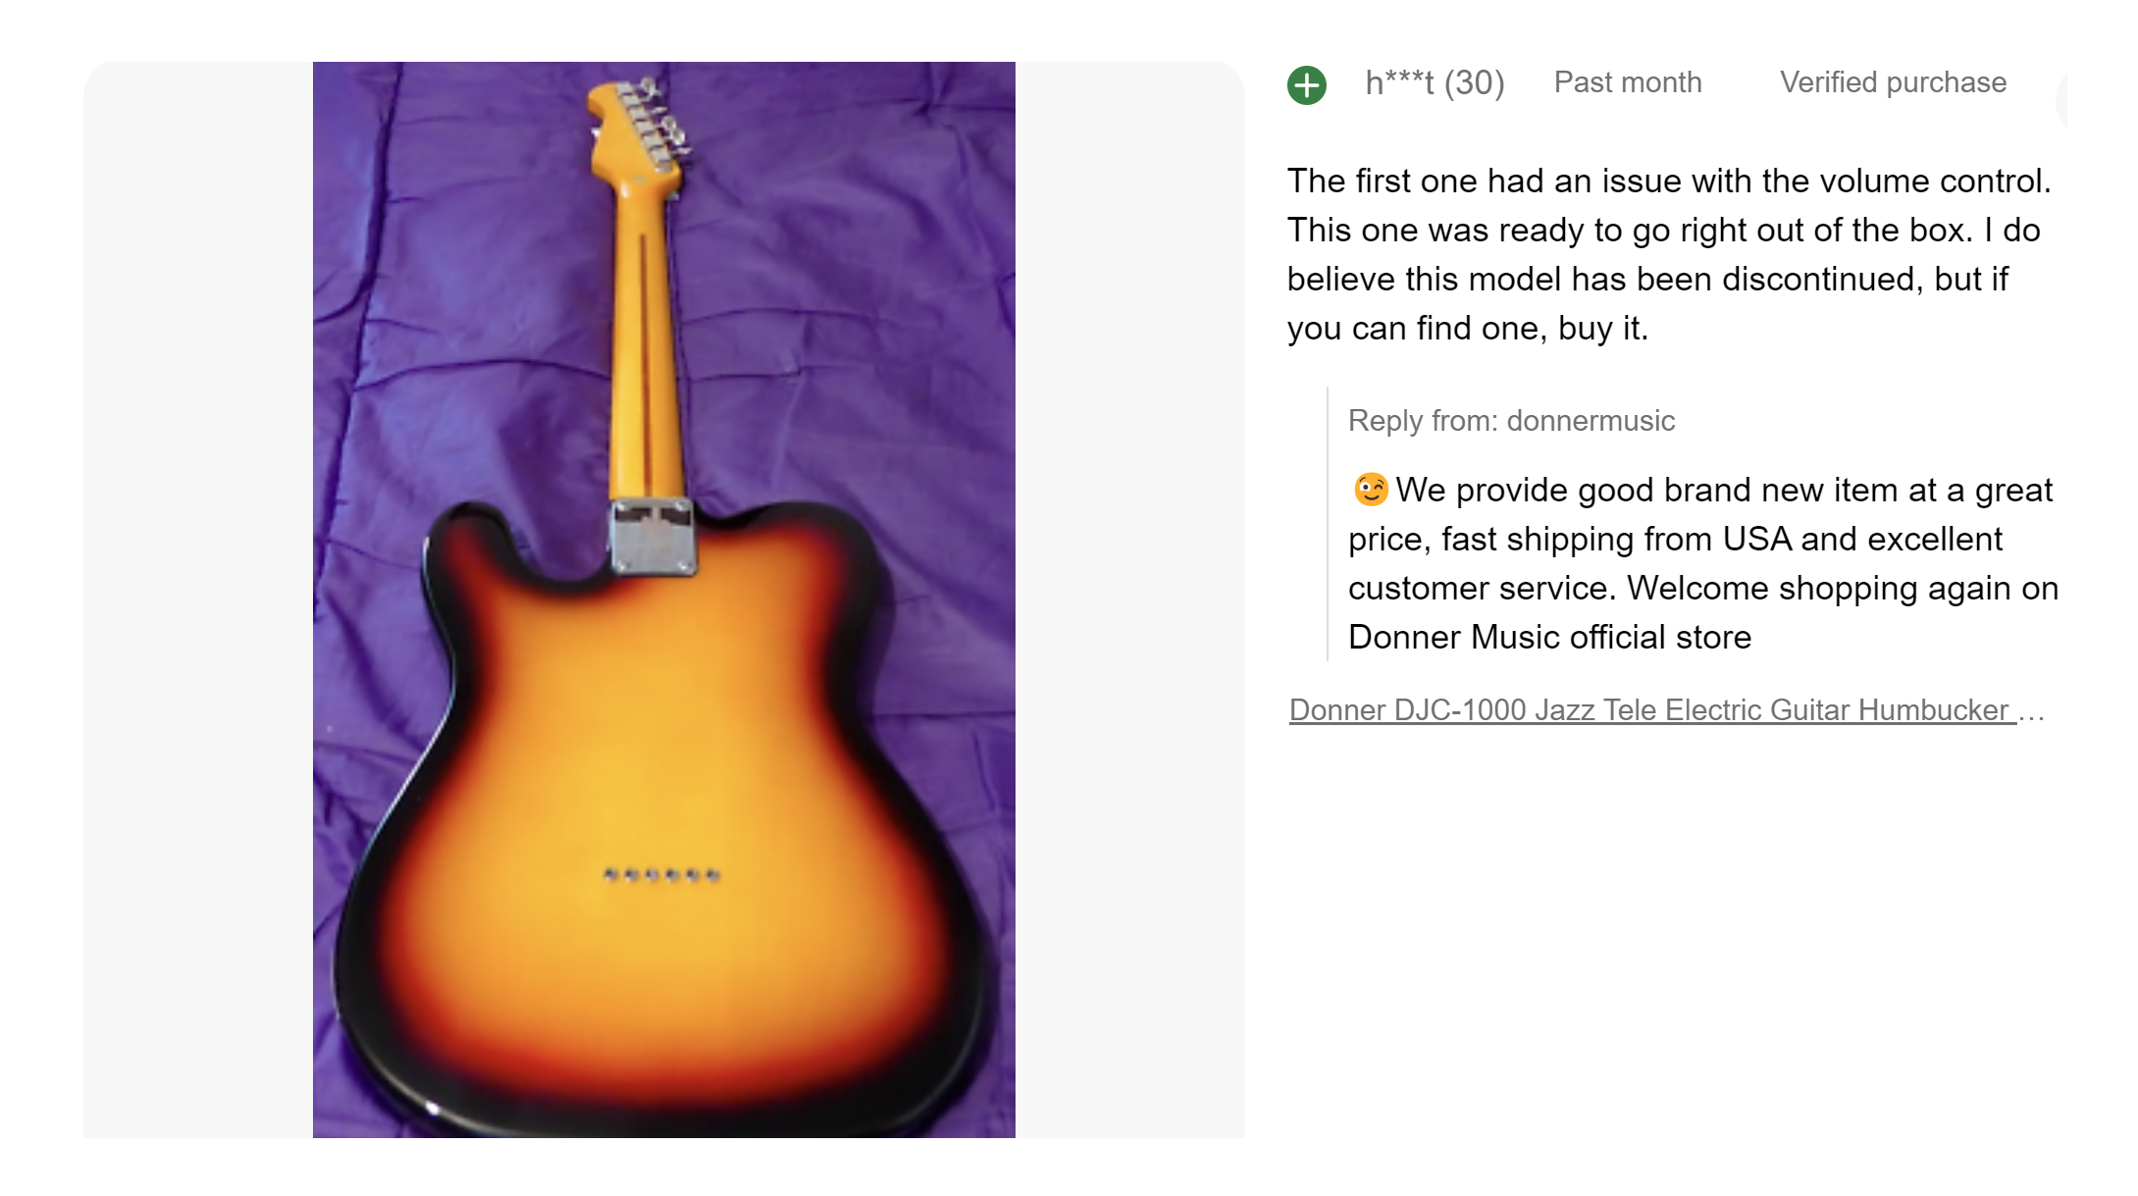Click the buyer's review text about volume control
2138x1196 pixels.
1668,254
